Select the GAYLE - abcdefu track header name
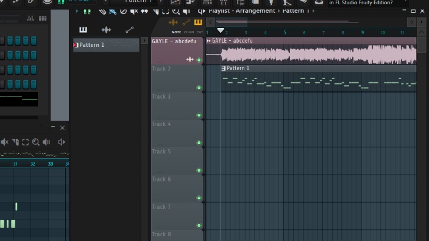 tap(174, 41)
